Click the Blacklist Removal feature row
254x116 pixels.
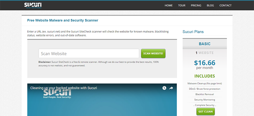coord(205,94)
